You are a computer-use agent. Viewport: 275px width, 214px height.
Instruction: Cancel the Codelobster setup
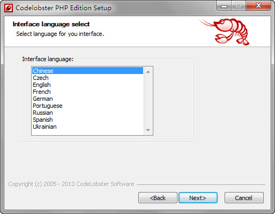click(244, 198)
